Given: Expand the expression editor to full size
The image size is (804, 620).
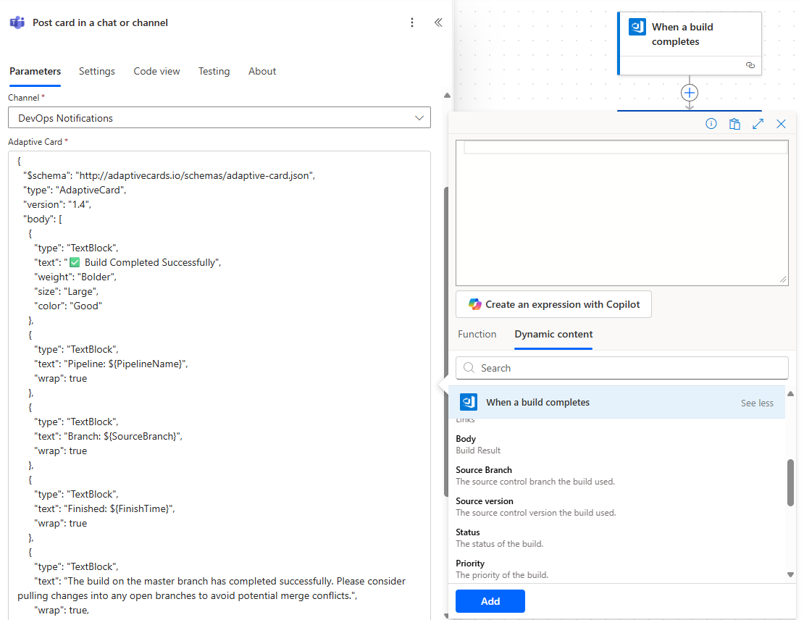Looking at the screenshot, I should point(758,124).
